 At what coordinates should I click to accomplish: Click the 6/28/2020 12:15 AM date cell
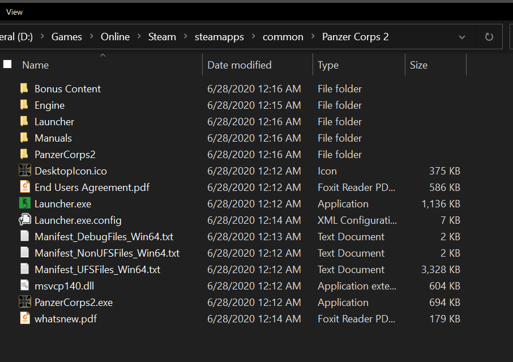254,105
